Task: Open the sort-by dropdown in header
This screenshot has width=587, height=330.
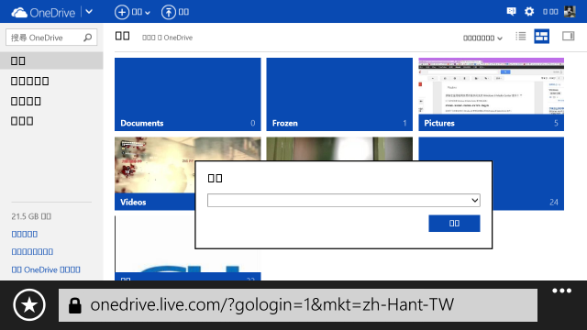Action: pos(482,38)
